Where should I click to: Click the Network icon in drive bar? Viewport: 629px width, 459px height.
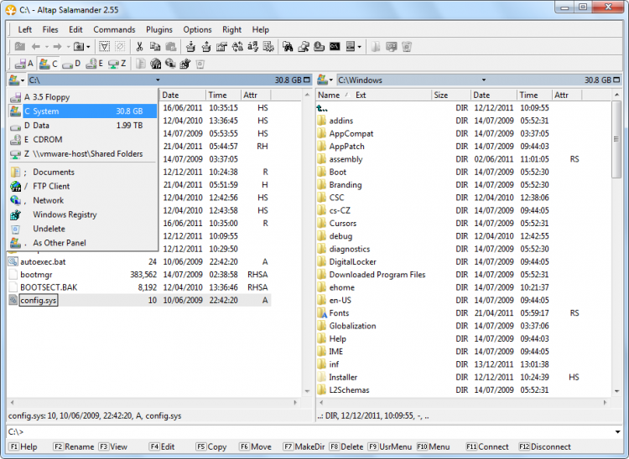(x=170, y=64)
